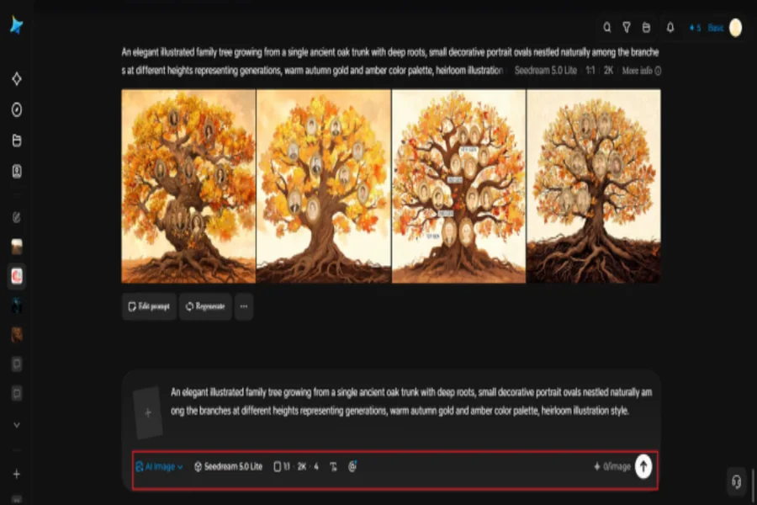
Task: Click the Basic plan label
Action: (x=716, y=28)
